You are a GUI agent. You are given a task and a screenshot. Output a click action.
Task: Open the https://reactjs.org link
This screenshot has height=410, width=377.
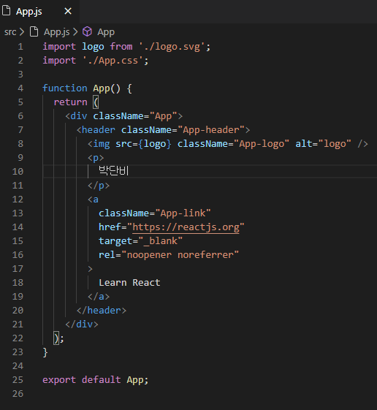(x=186, y=227)
